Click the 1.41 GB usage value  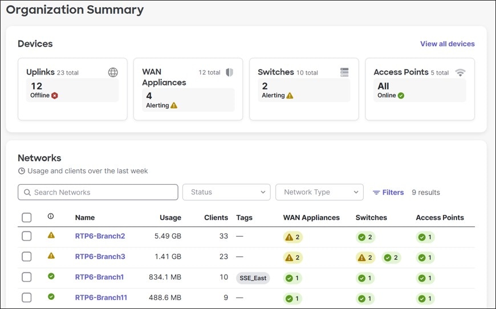(x=168, y=257)
